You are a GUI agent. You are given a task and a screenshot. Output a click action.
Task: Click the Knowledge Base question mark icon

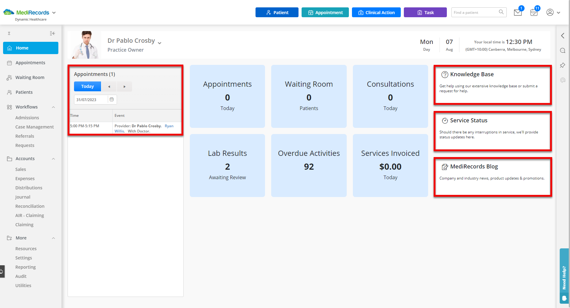(x=445, y=74)
